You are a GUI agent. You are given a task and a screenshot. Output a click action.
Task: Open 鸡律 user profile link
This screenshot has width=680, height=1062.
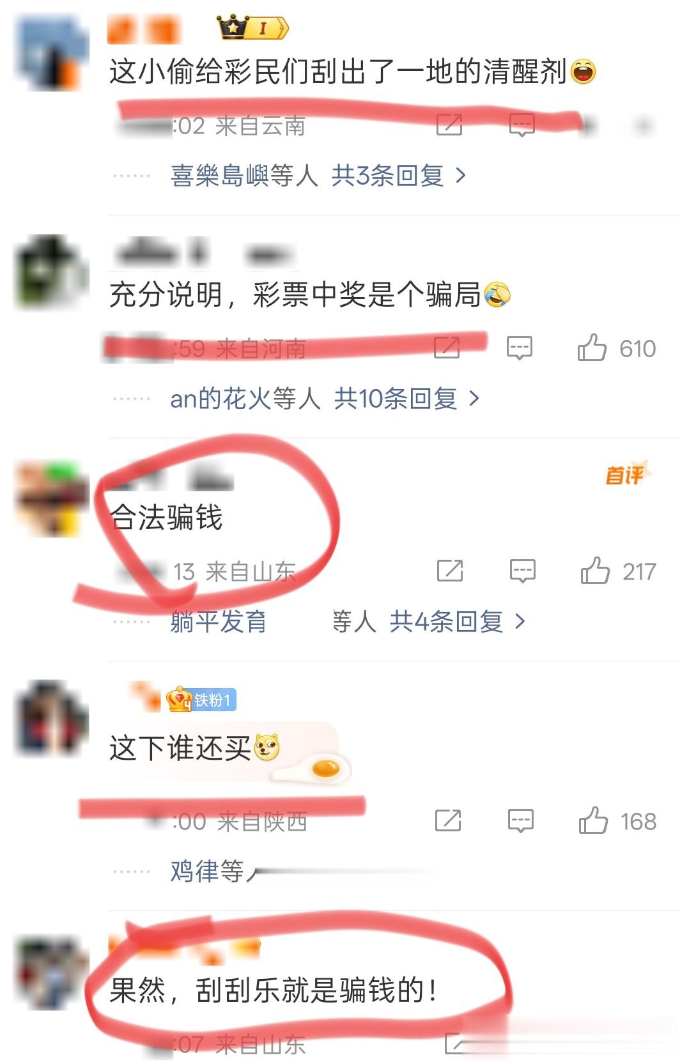click(x=194, y=871)
